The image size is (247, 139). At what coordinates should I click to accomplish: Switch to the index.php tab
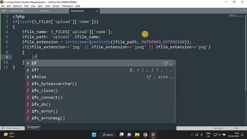coord(45,11)
